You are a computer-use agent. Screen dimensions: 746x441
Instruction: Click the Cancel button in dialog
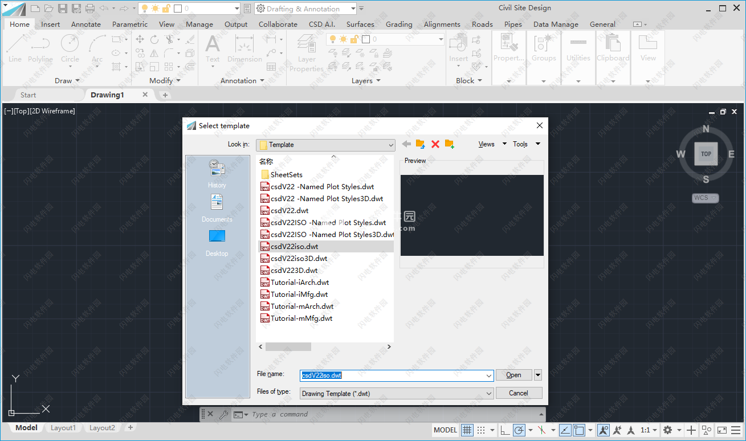click(x=519, y=393)
